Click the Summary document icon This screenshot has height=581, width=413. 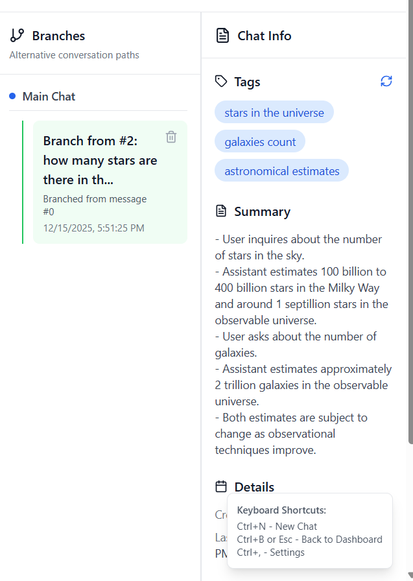[220, 211]
